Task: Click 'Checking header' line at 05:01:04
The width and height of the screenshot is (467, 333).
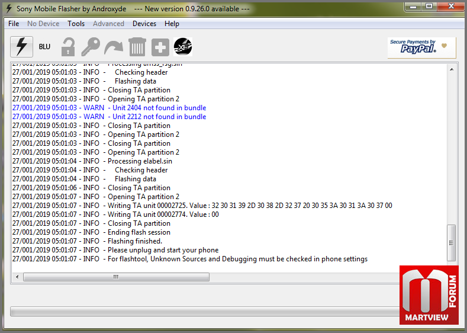Action: (90, 170)
